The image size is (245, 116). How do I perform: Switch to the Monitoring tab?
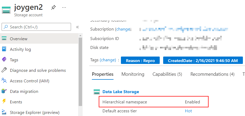click(133, 74)
